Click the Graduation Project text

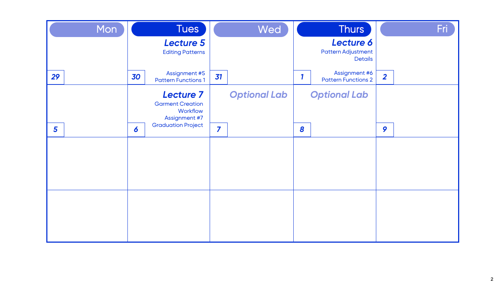[177, 125]
